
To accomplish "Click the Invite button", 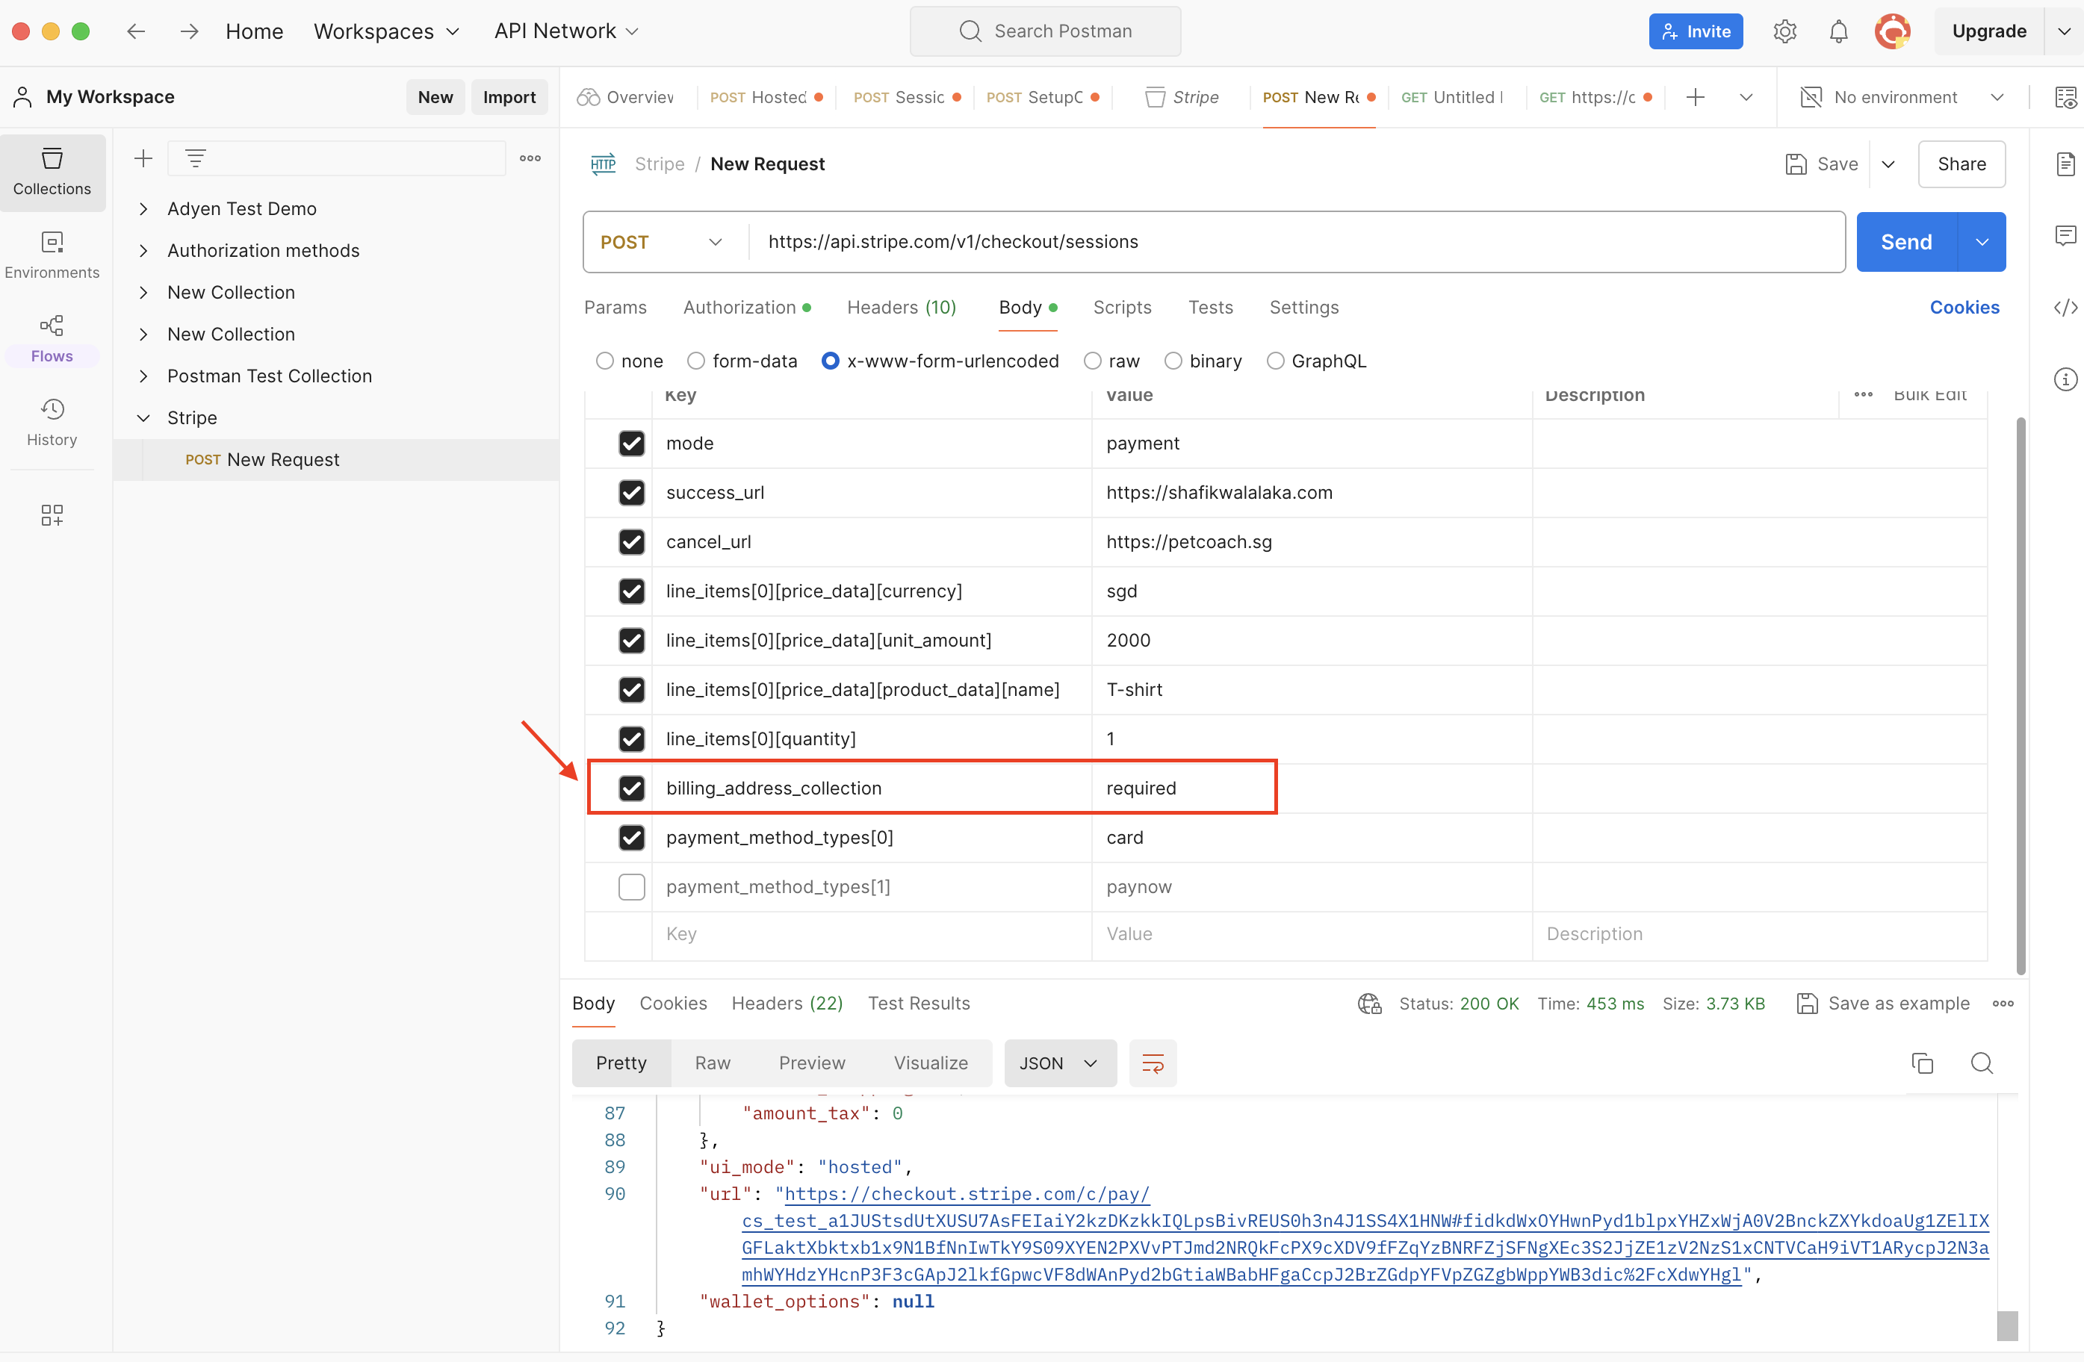I will (x=1696, y=31).
